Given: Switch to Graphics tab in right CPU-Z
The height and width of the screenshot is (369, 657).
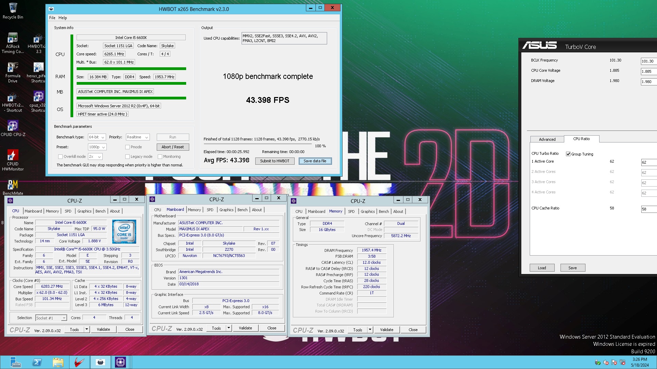Looking at the screenshot, I should pos(368,211).
